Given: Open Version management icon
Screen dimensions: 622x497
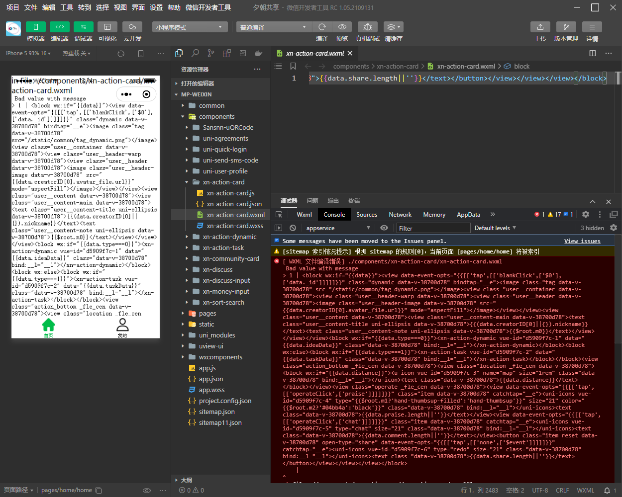Looking at the screenshot, I should [566, 27].
